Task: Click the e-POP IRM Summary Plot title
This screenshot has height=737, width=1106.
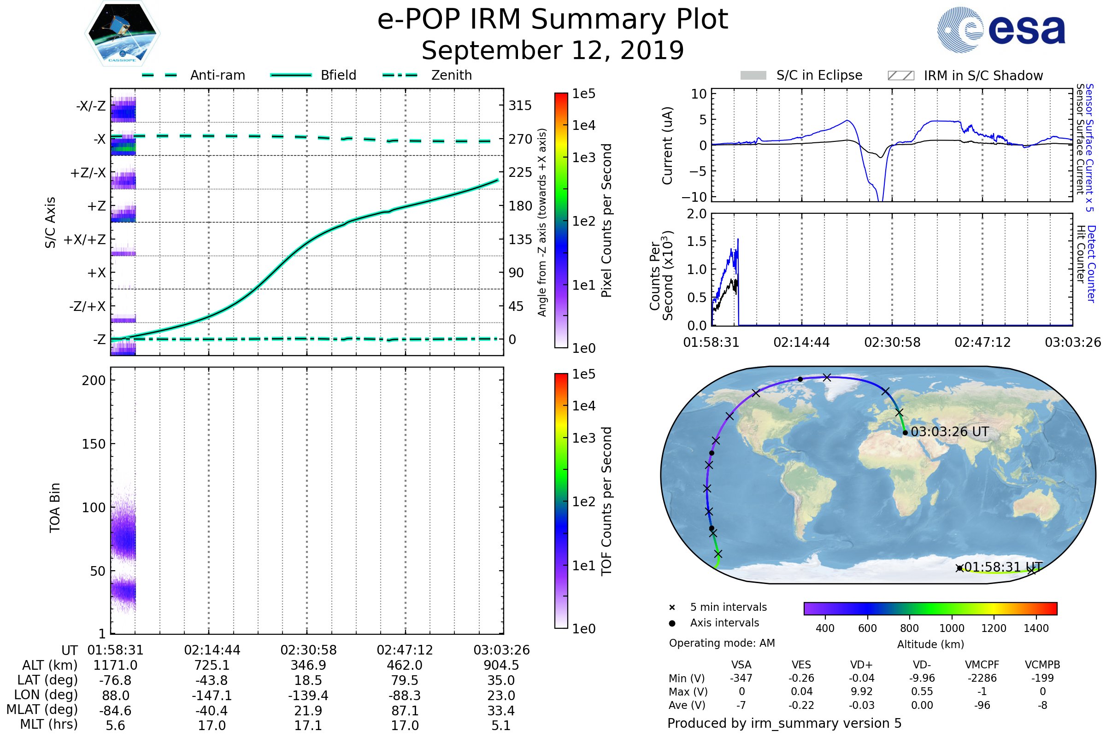Action: [553, 20]
